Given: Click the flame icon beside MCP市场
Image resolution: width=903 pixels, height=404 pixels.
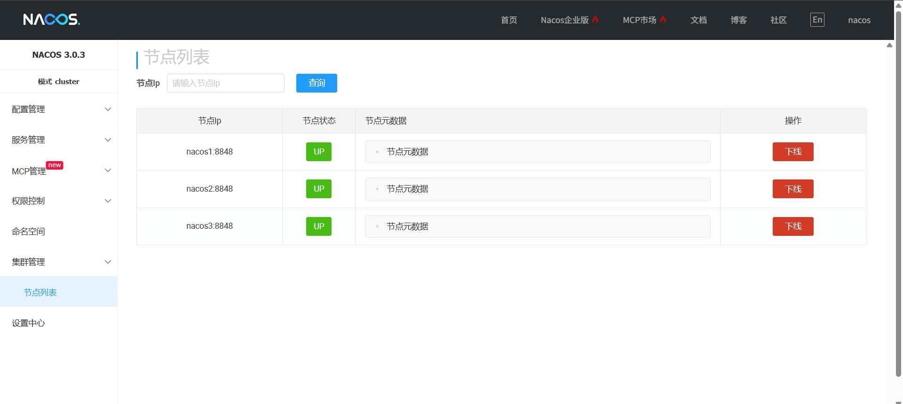Looking at the screenshot, I should [663, 20].
